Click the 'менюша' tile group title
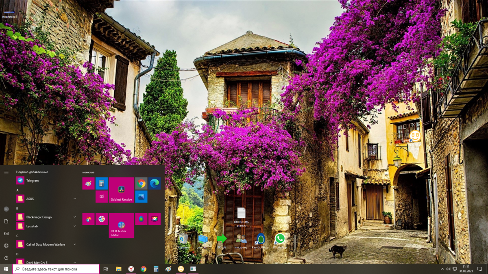The height and width of the screenshot is (274, 488). tap(88, 172)
